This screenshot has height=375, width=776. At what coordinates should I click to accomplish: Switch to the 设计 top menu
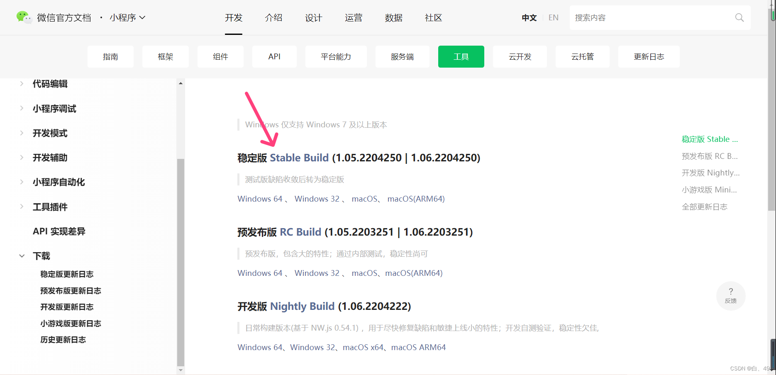pyautogui.click(x=313, y=18)
